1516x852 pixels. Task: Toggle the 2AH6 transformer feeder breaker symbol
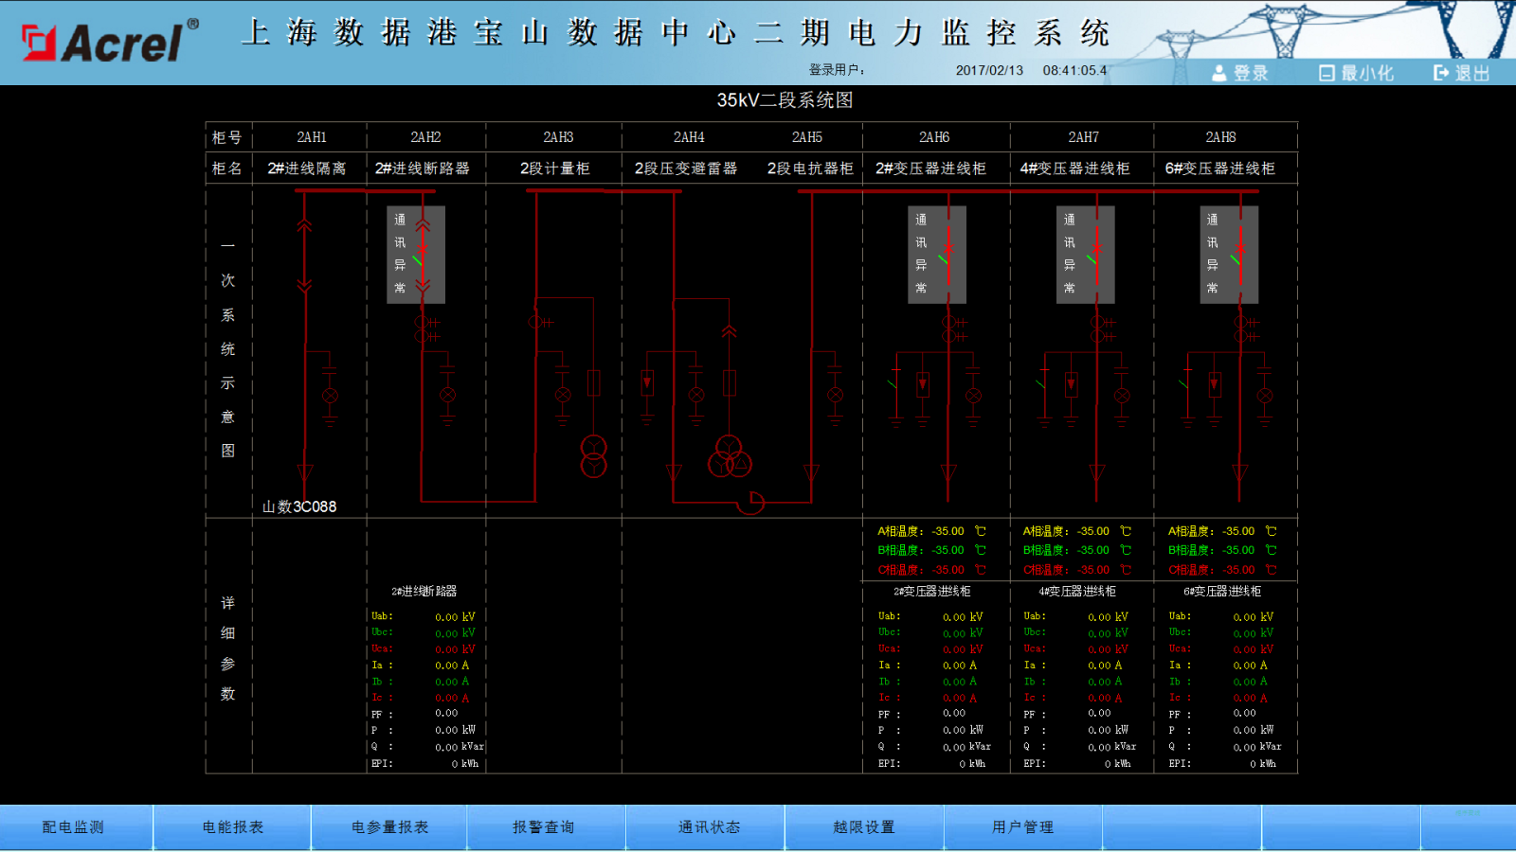point(947,255)
